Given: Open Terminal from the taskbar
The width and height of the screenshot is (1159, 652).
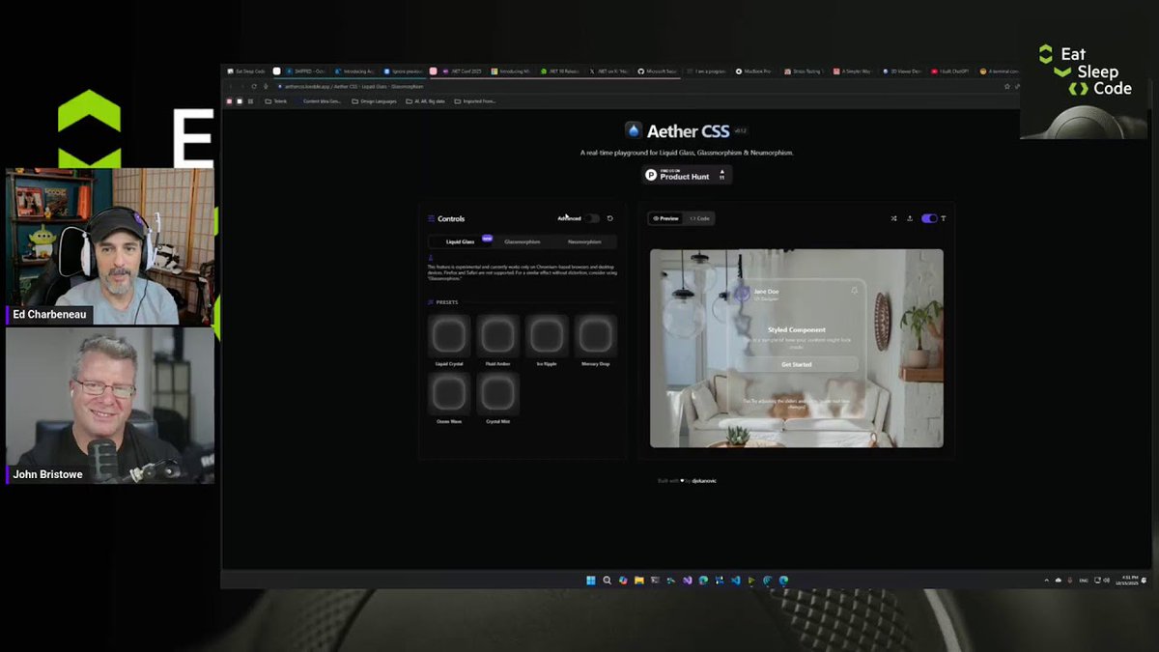Looking at the screenshot, I should [656, 581].
